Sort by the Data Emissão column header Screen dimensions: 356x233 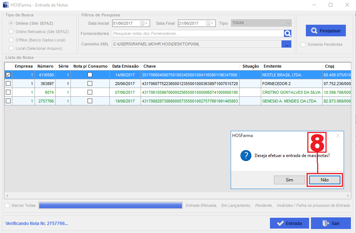tap(125, 66)
